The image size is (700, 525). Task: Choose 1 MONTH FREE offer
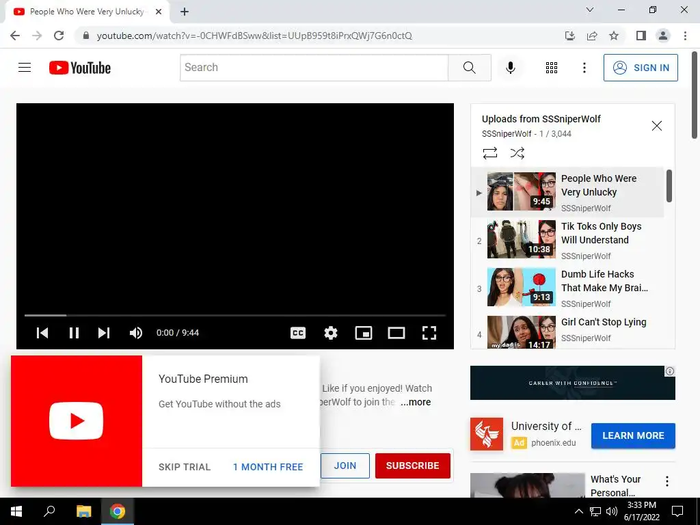coord(268,467)
